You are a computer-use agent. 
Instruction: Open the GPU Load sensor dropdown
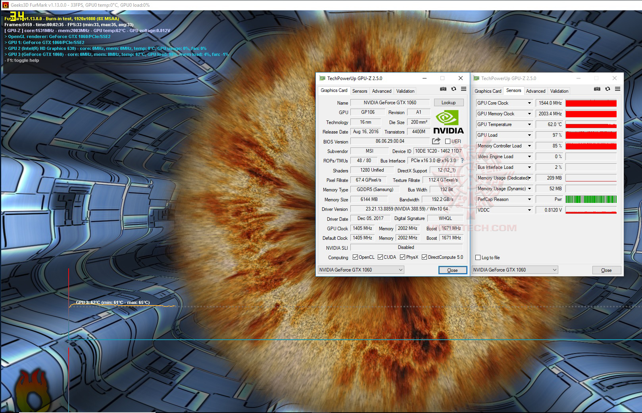pos(529,135)
